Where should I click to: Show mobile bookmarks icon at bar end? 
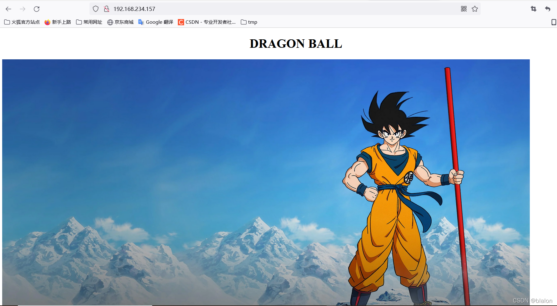554,22
